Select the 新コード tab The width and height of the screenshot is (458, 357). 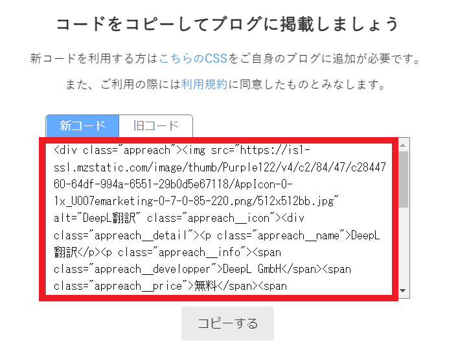pyautogui.click(x=82, y=125)
